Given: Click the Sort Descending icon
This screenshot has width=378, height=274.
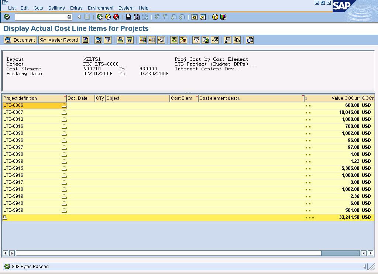Looking at the screenshot, I should click(130, 40).
